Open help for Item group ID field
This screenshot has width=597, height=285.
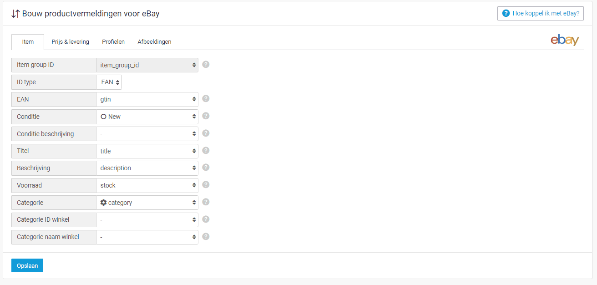[x=205, y=65]
